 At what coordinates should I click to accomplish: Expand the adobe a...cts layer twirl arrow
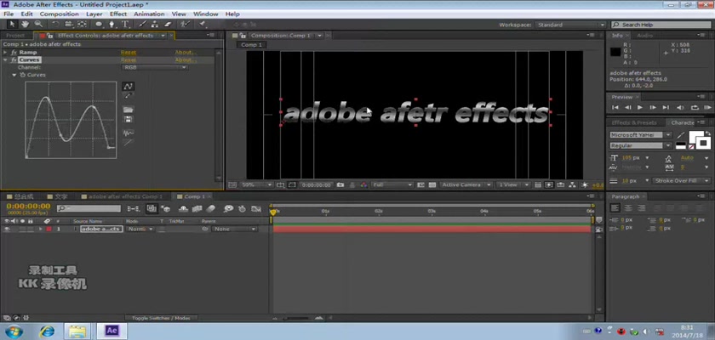pyautogui.click(x=41, y=229)
